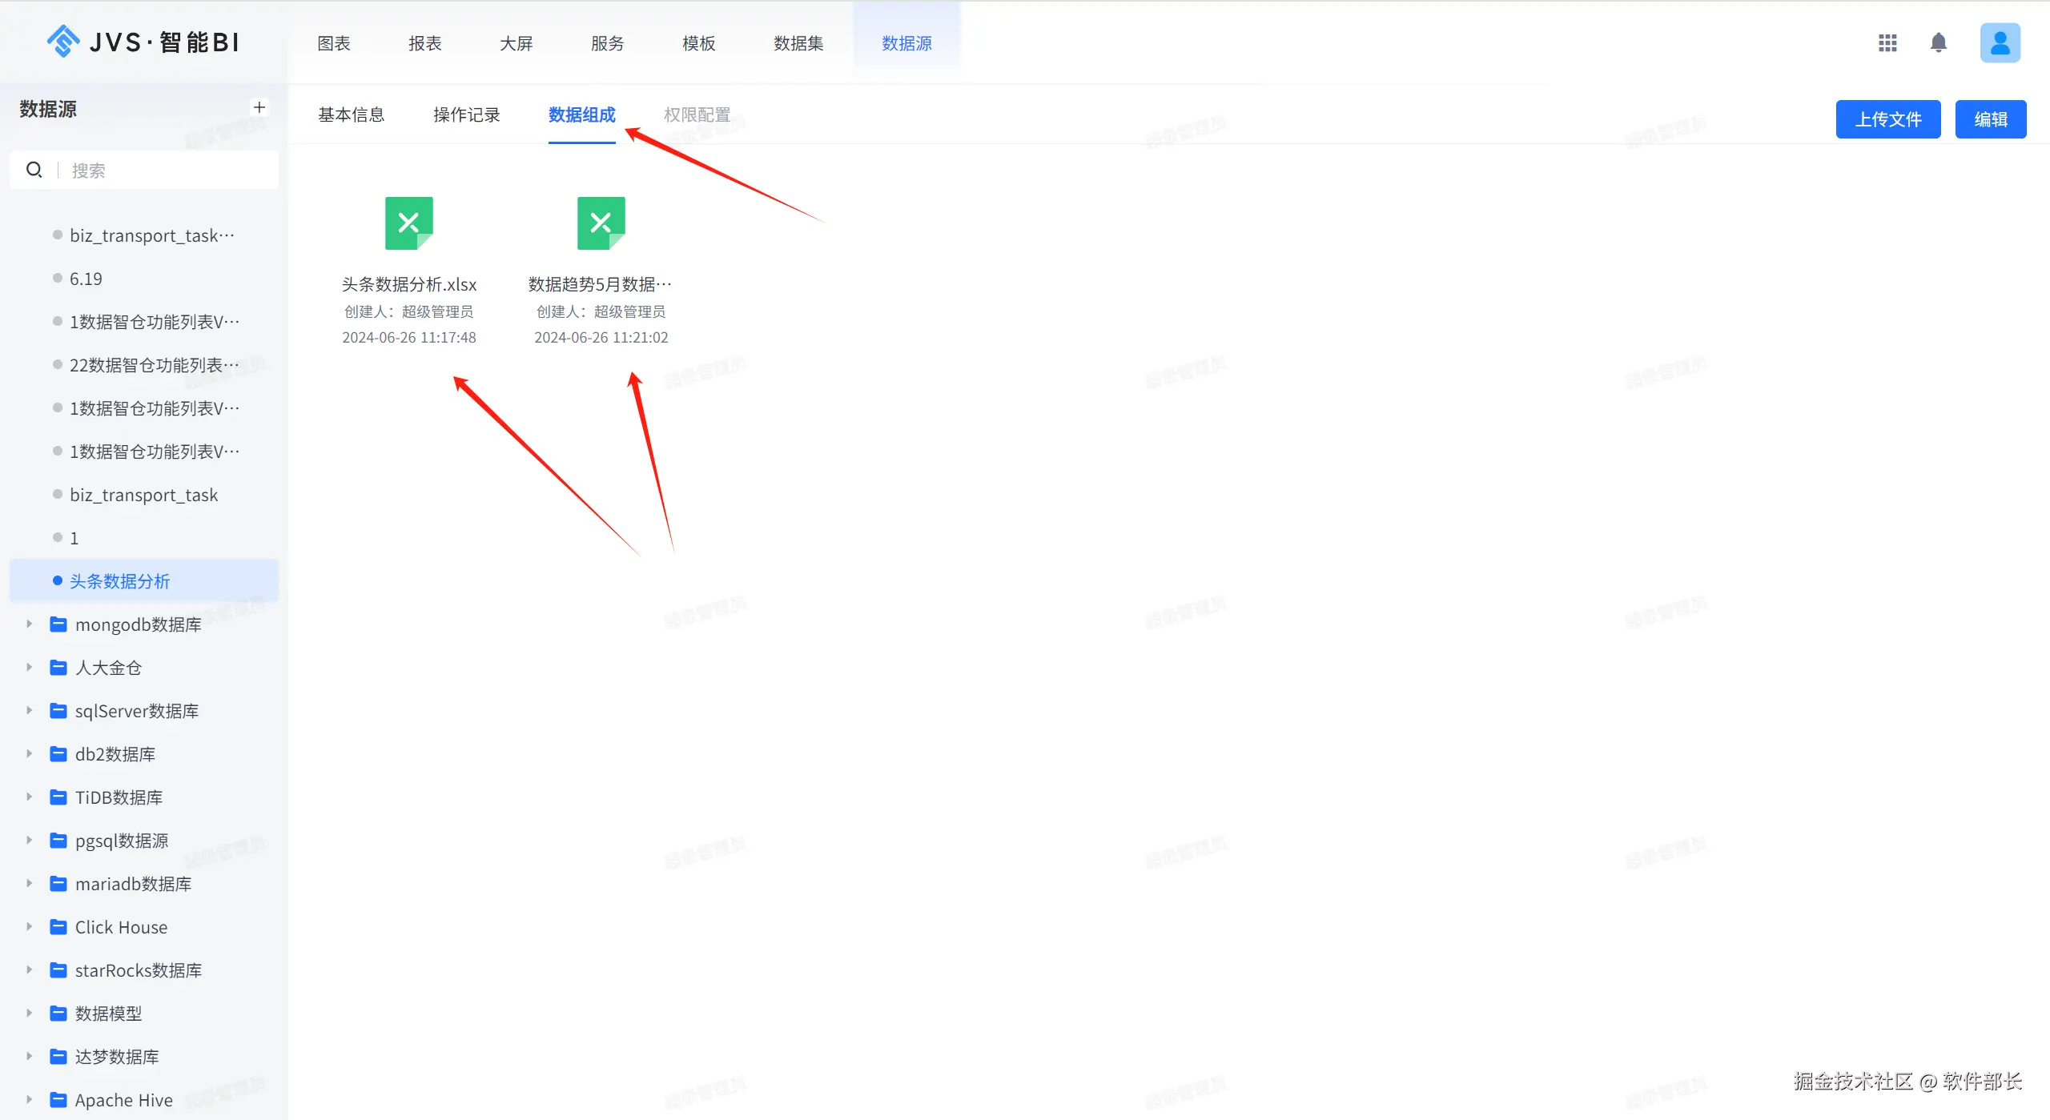Click the notification bell icon
The width and height of the screenshot is (2050, 1120).
click(1938, 42)
